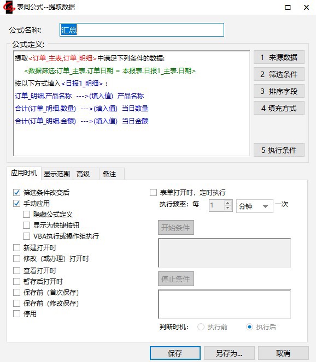
Task: Check the 停用 checkbox
Action: (x=16, y=314)
